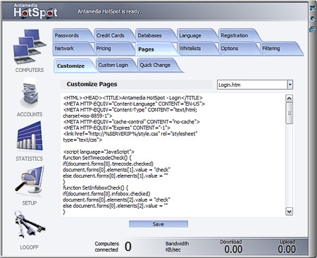Click inside the HTML code editor
Image resolution: width=317 pixels, height=258 pixels.
[x=173, y=155]
